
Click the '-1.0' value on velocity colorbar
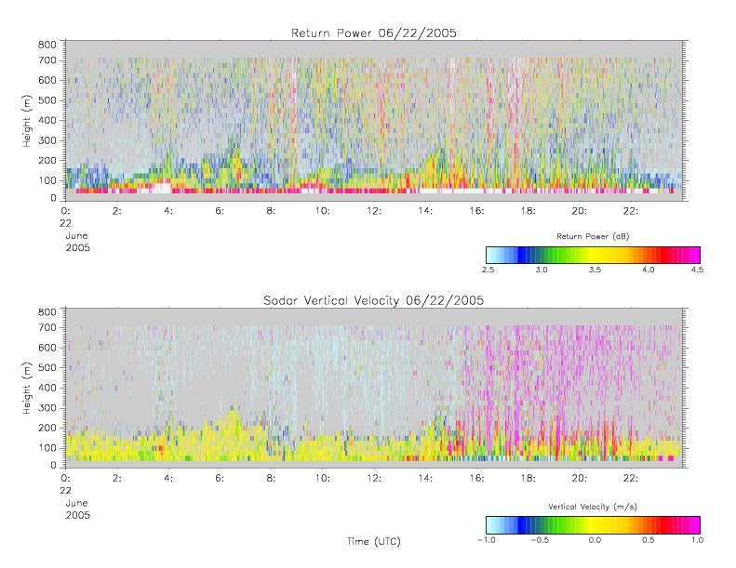pos(487,540)
